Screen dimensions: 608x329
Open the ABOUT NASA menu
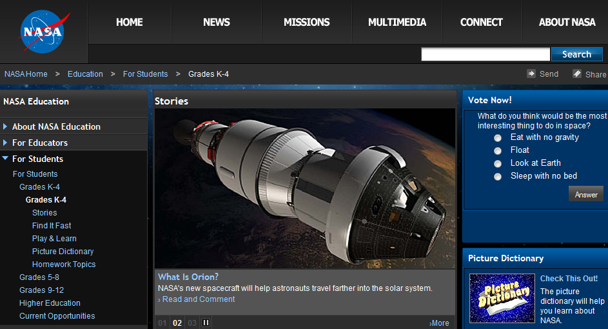click(x=567, y=22)
